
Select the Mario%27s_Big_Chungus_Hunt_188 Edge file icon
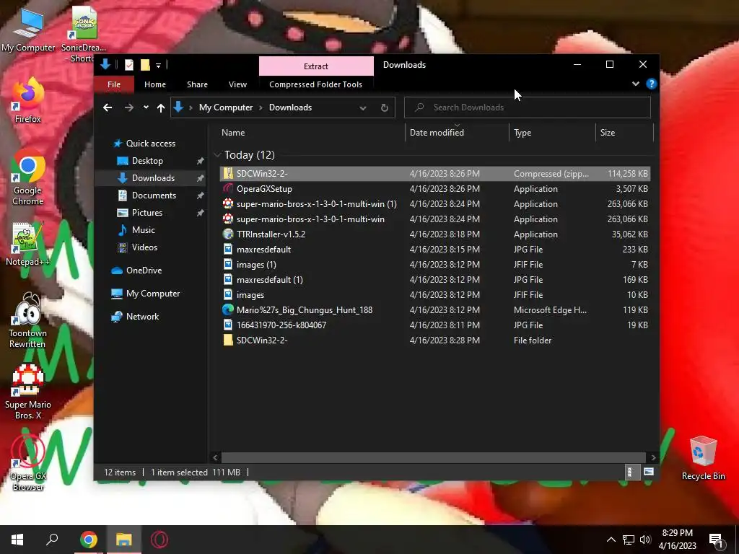point(228,309)
